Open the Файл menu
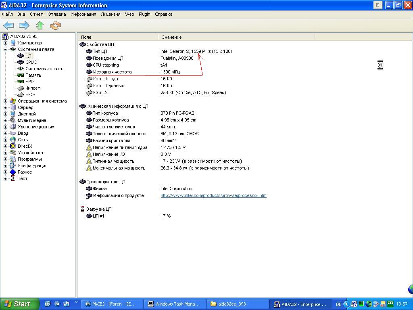Image resolution: width=413 pixels, height=310 pixels. 7,14
